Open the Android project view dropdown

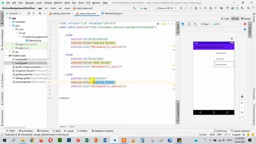coord(13,13)
